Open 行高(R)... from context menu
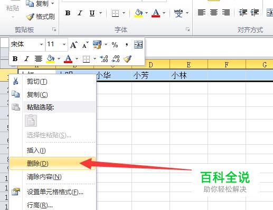This screenshot has height=210, width=273. click(52, 205)
